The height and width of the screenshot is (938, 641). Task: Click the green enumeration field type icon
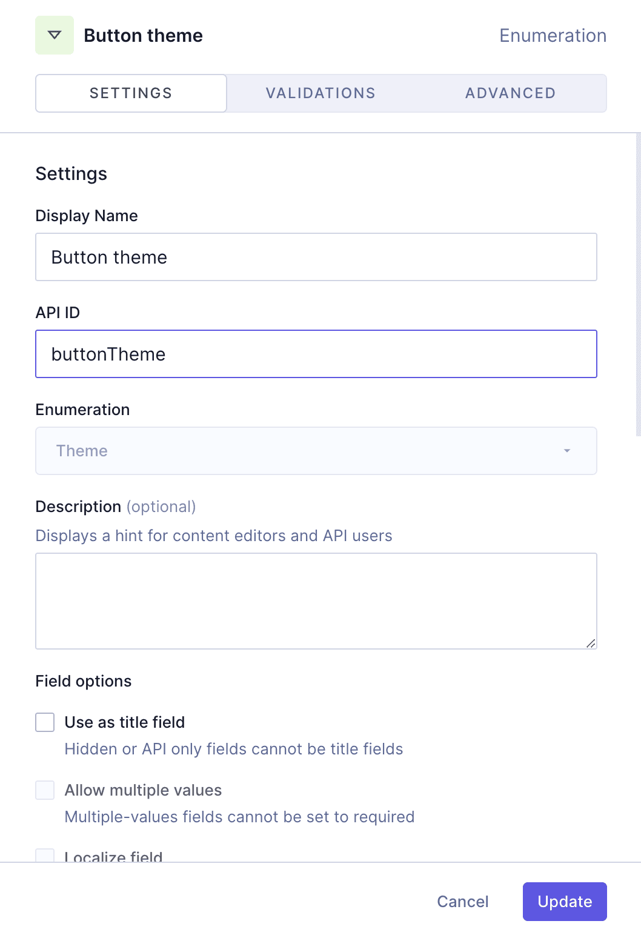tap(54, 35)
